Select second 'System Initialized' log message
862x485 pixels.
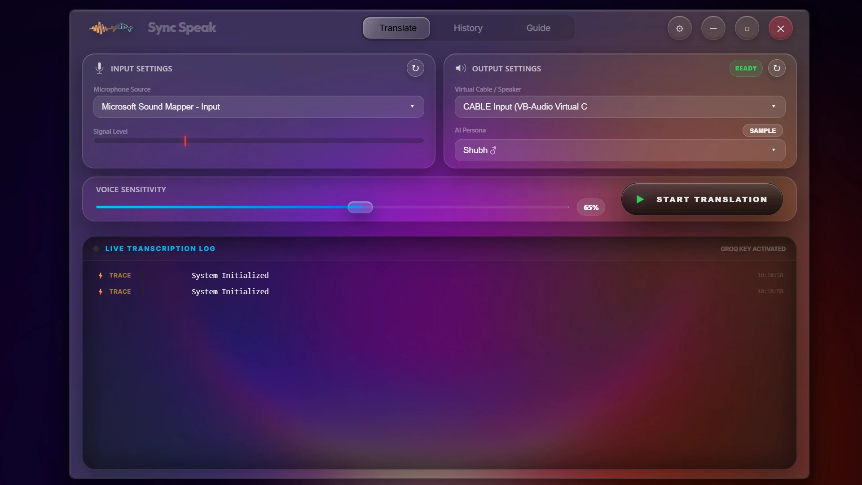230,291
